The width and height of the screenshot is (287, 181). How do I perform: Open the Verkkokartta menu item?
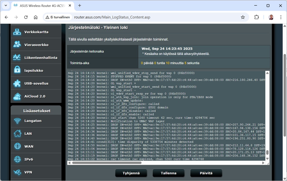tap(36, 32)
